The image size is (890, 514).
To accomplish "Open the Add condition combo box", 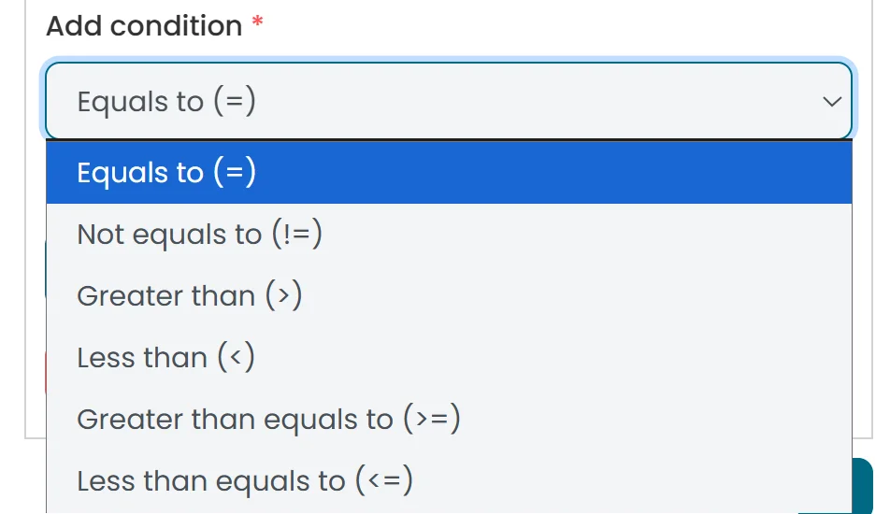I will tap(449, 101).
